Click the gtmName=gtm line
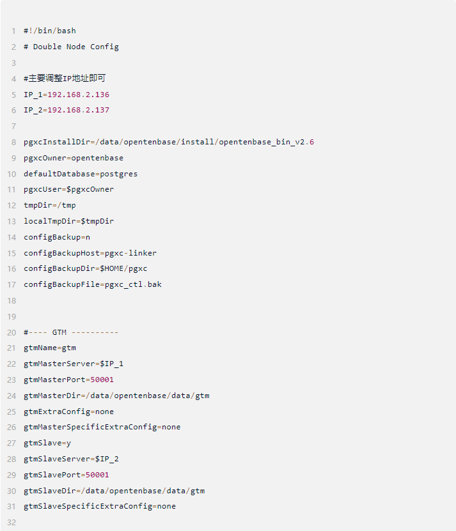The image size is (456, 531). (50, 348)
